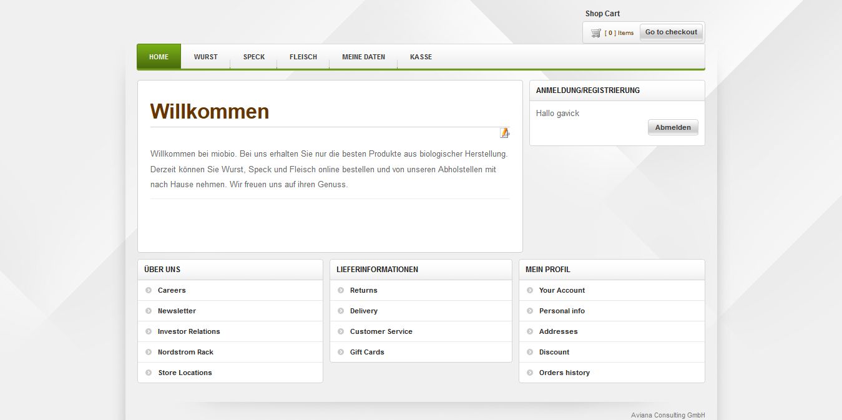Open the KASSE menu item
The image size is (842, 420).
421,57
